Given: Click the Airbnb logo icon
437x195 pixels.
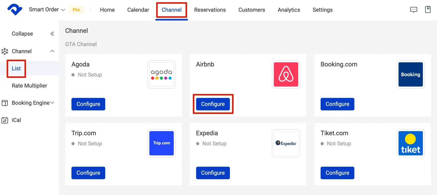Looking at the screenshot, I should (x=286, y=74).
